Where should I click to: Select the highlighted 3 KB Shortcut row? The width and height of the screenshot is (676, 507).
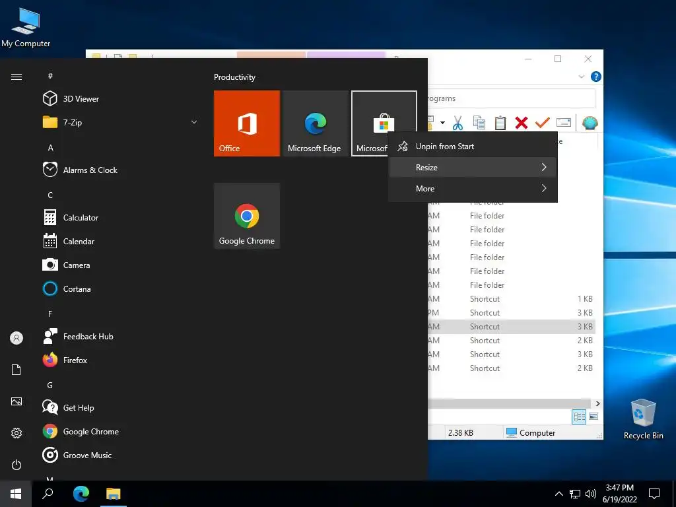[512, 326]
